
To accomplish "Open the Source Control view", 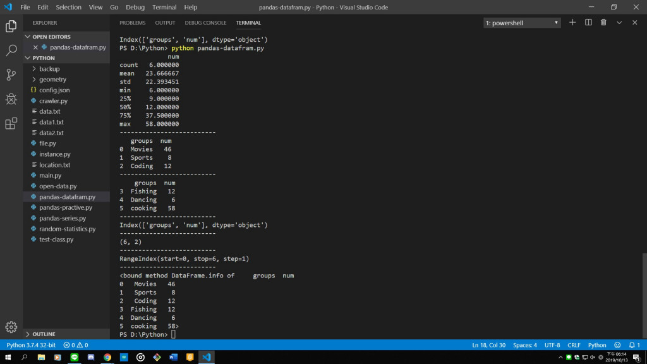I will coord(11,75).
